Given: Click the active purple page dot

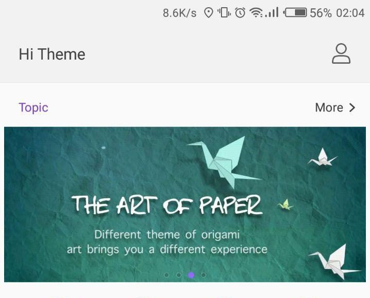Looking at the screenshot, I should tap(191, 275).
